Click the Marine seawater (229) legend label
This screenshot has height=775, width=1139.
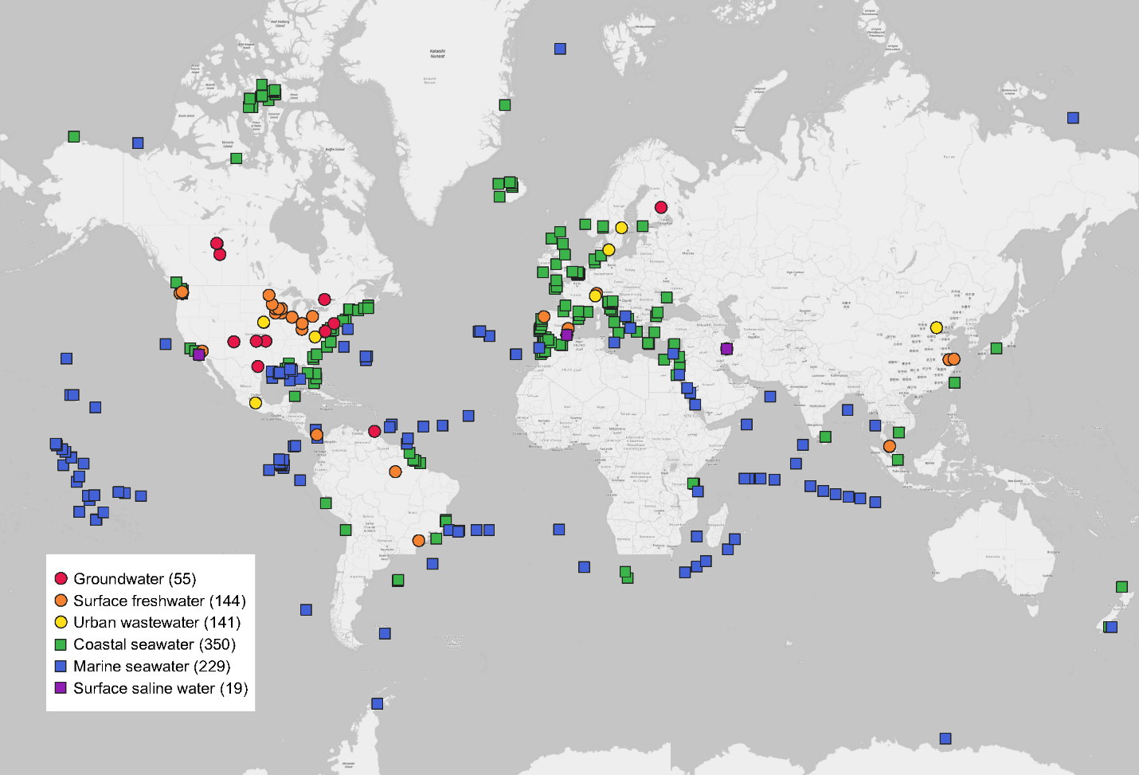(x=151, y=666)
